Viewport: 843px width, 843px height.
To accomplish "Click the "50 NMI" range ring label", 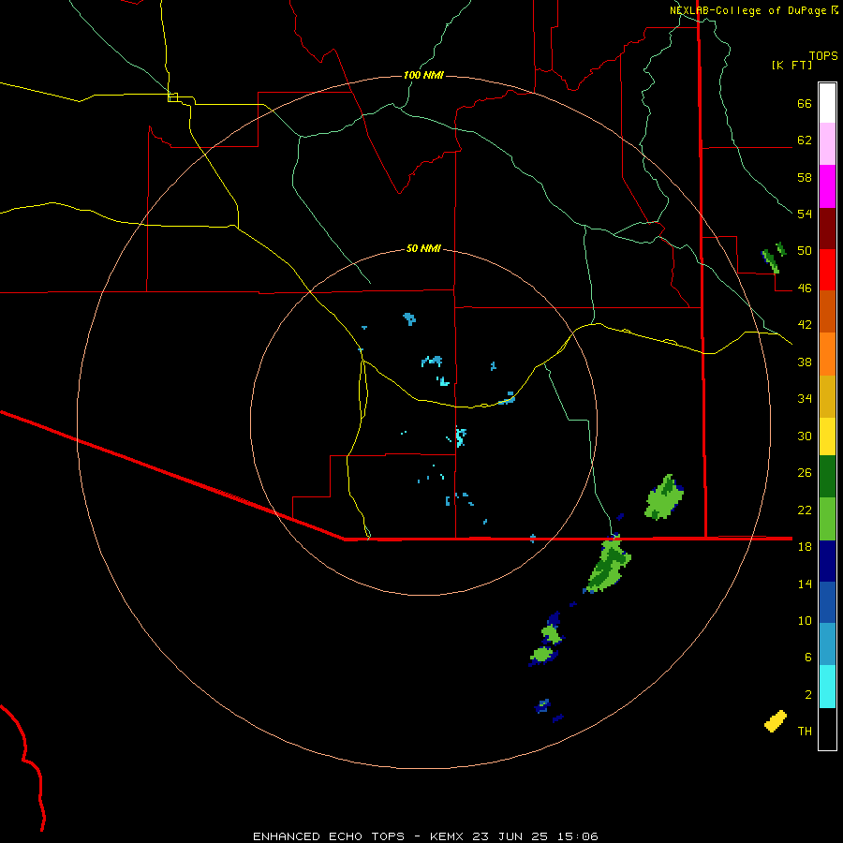I will coord(423,248).
